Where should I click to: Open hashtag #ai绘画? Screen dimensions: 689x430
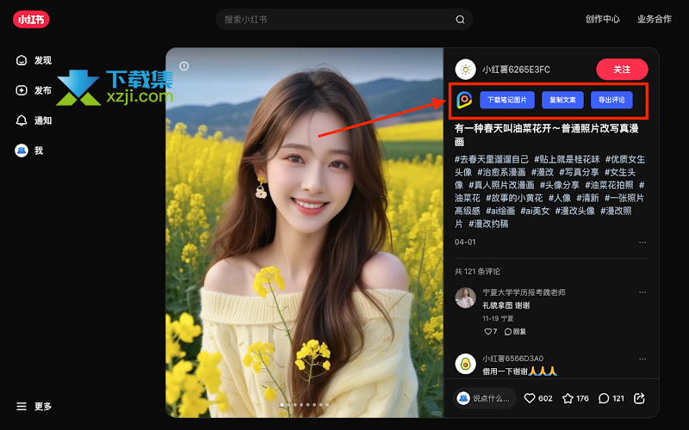[500, 211]
